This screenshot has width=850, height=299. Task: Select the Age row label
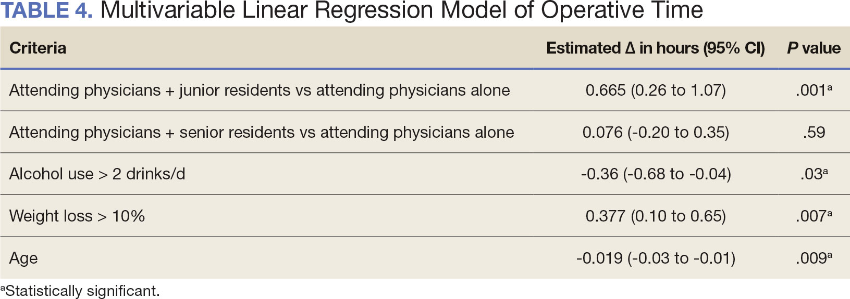[23, 258]
